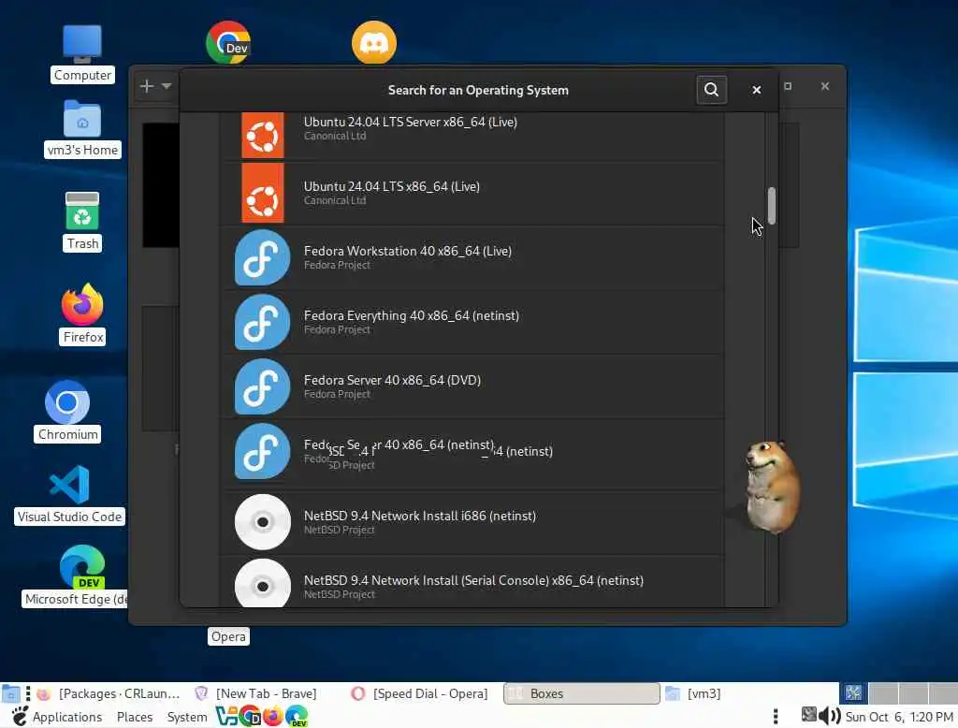
Task: Click the Fedora logo beside Fedora Everything 40
Action: [263, 322]
